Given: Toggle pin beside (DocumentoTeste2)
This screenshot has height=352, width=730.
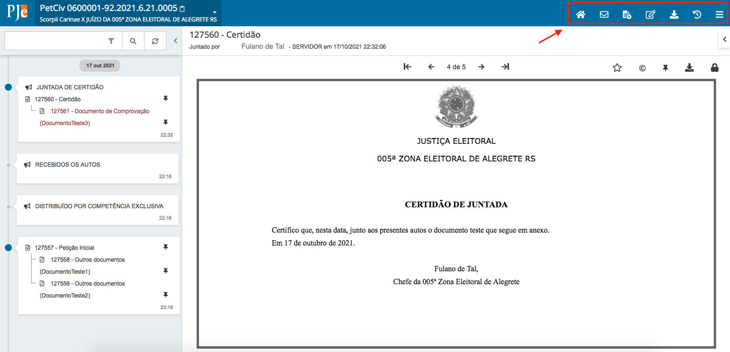Looking at the screenshot, I should pyautogui.click(x=166, y=295).
